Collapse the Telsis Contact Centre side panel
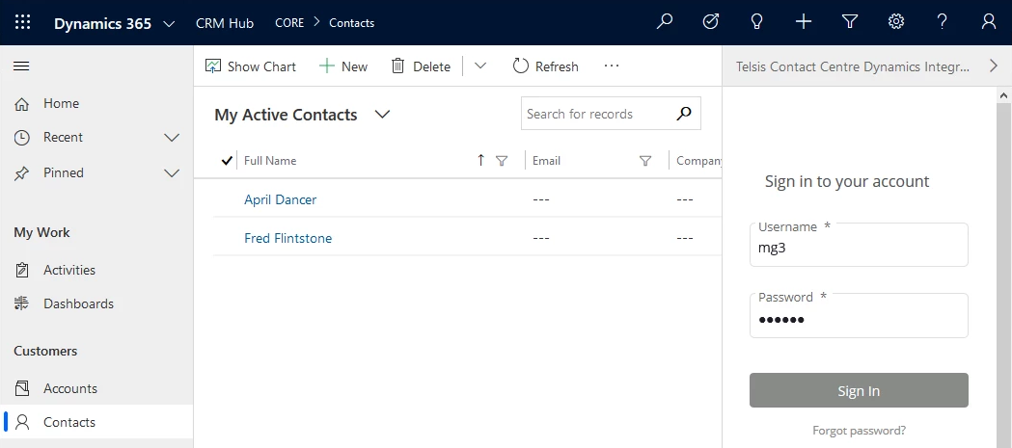The height and width of the screenshot is (448, 1012). (994, 66)
